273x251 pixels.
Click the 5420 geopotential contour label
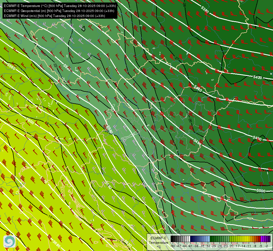tap(257, 77)
